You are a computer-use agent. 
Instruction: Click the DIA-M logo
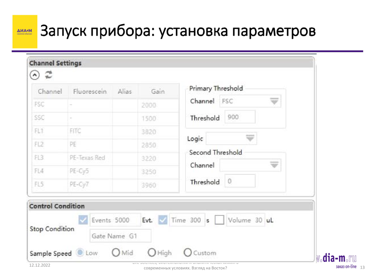point(25,32)
